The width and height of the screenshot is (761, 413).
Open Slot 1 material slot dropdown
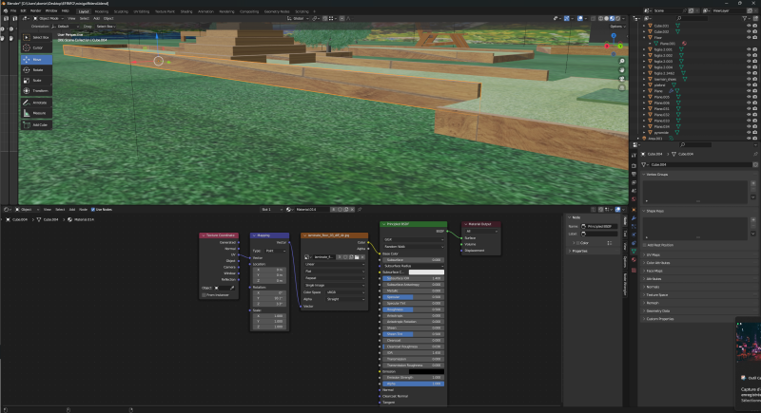pos(272,210)
